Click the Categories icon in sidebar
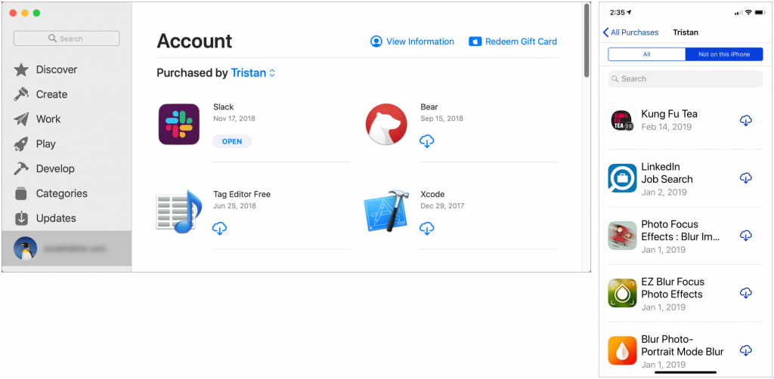The height and width of the screenshot is (379, 774). click(x=21, y=193)
